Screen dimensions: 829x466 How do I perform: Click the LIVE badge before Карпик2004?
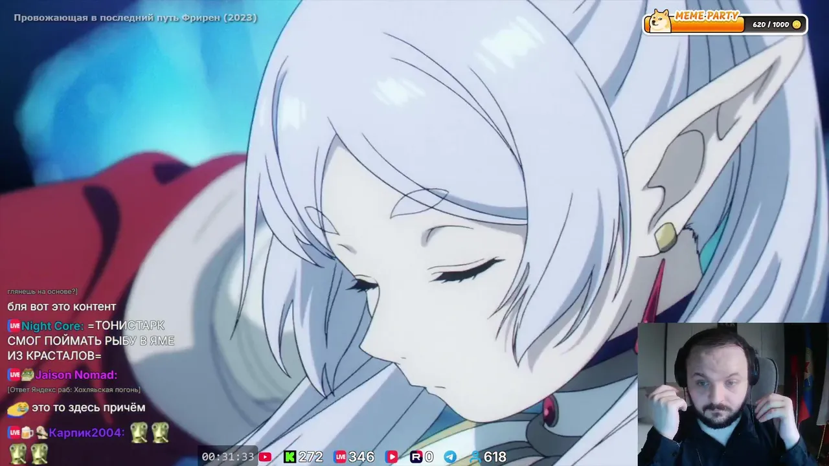14,432
